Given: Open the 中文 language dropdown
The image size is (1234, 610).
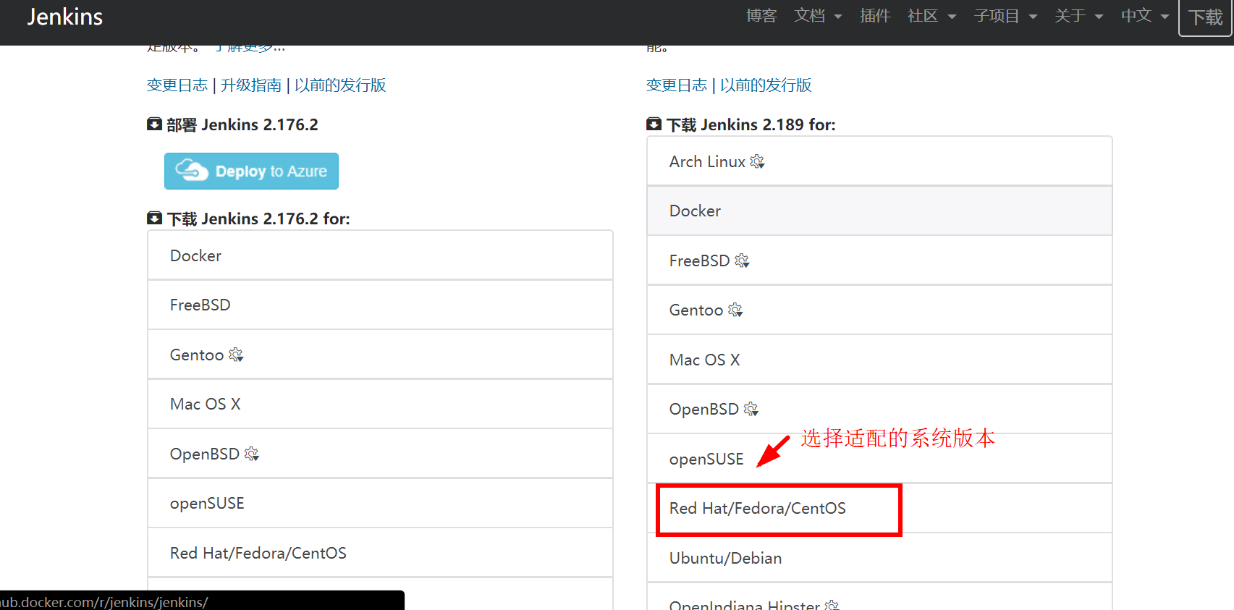Looking at the screenshot, I should [1145, 16].
